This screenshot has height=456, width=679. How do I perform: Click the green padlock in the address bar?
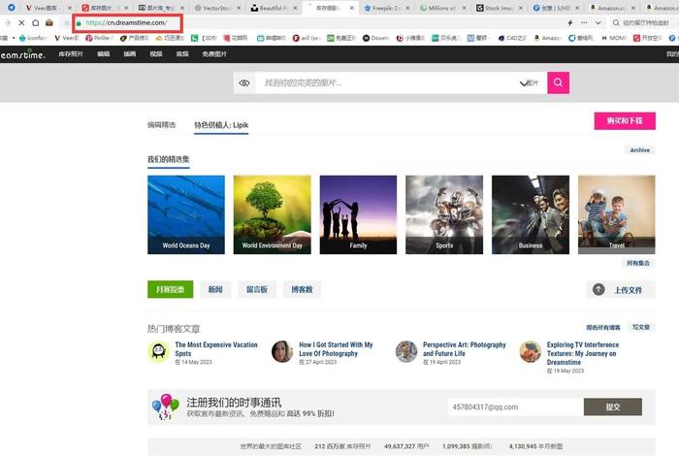[79, 23]
